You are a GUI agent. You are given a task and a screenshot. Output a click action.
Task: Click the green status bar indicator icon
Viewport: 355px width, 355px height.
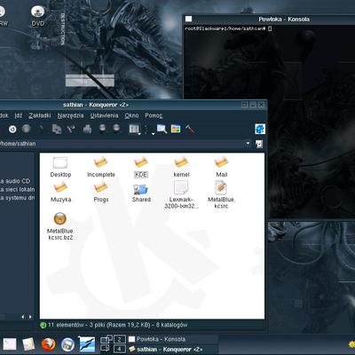click(43, 325)
